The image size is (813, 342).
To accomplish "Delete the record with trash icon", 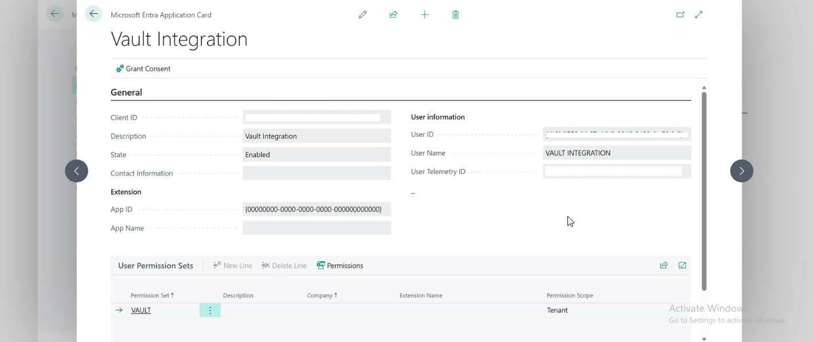I will [456, 15].
